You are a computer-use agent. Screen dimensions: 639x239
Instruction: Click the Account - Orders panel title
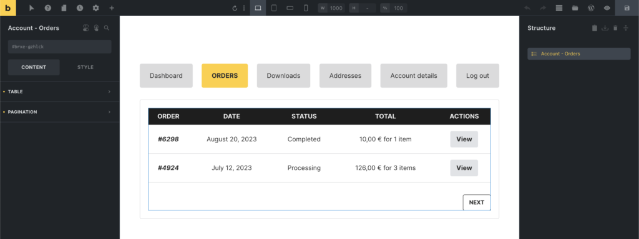(34, 28)
